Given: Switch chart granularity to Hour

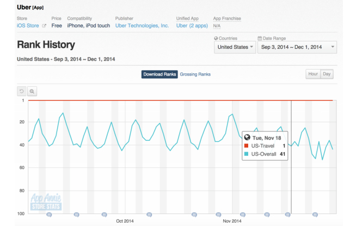Looking at the screenshot, I should [312, 74].
